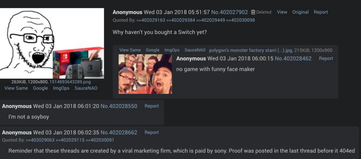Open ImgOps under the soyjak image
This screenshot has height=159, width=361.
[x=61, y=88]
